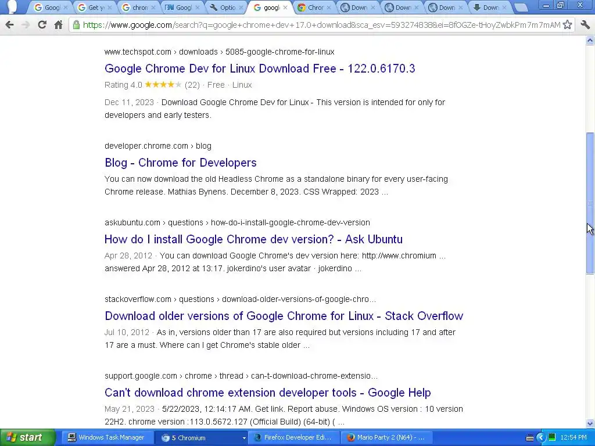Open 'How do I install Google Chrome dev version?' result
Image resolution: width=595 pixels, height=446 pixels.
click(x=253, y=239)
